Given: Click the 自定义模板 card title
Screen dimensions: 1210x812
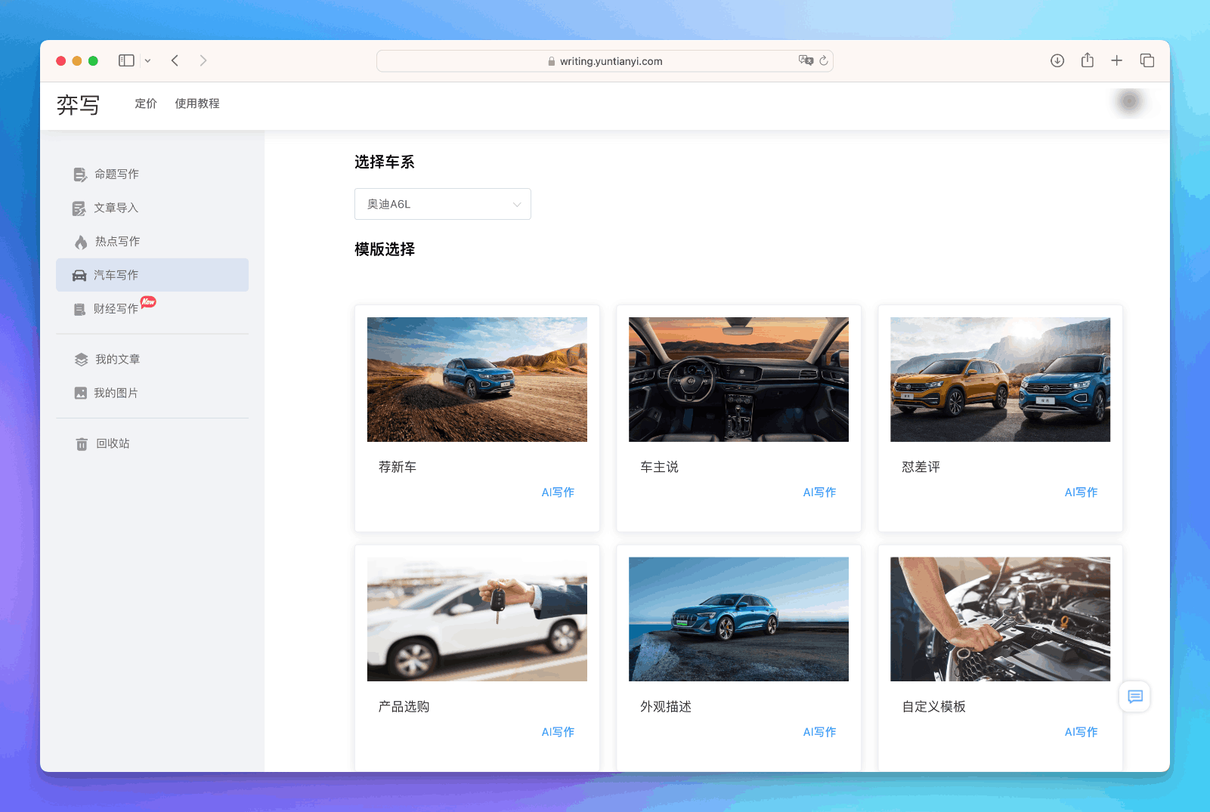Looking at the screenshot, I should [933, 706].
